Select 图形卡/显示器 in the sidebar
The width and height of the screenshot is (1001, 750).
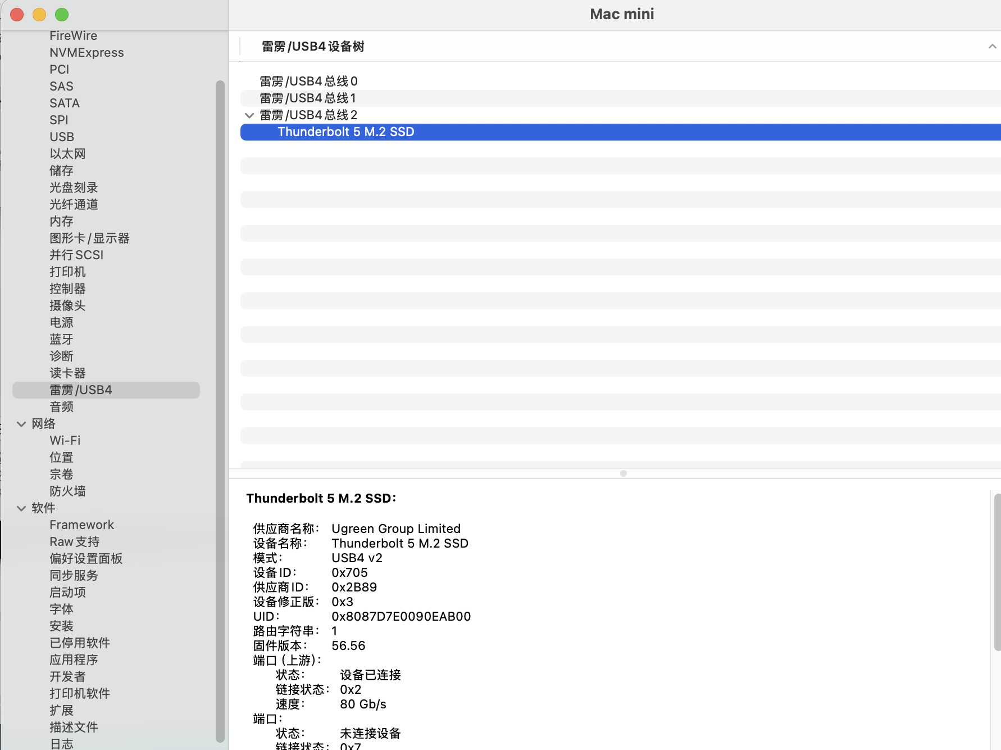[x=89, y=238]
